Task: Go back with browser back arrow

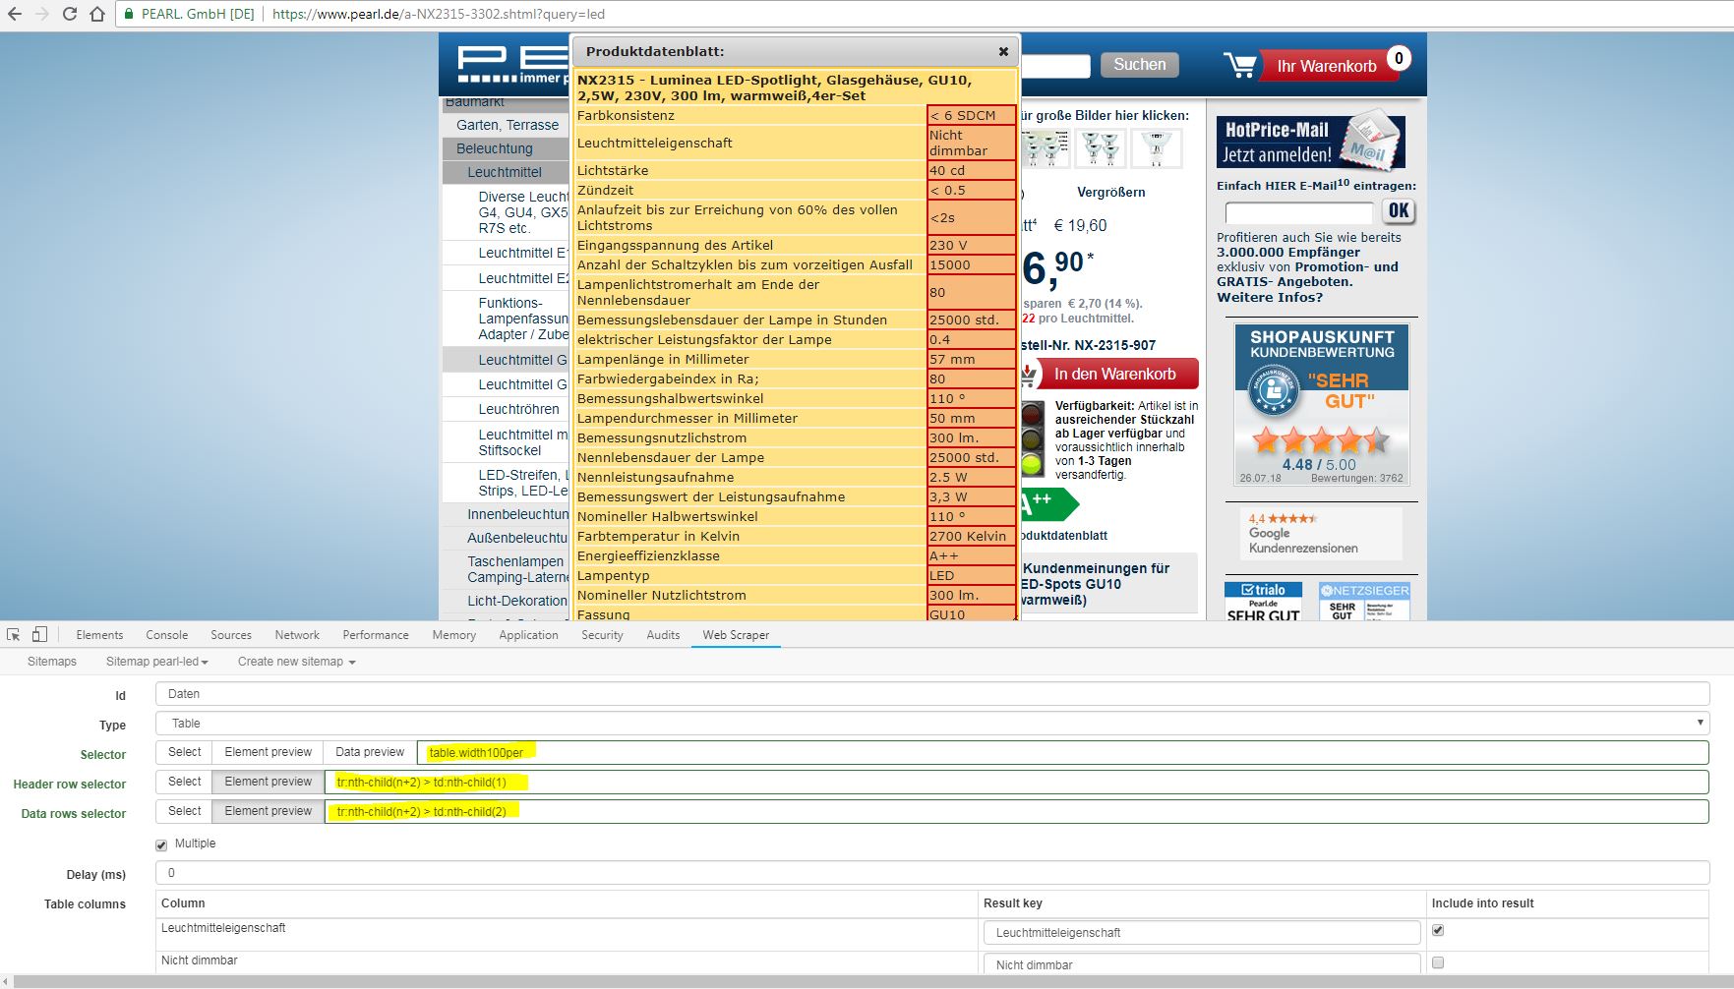Action: 14,14
